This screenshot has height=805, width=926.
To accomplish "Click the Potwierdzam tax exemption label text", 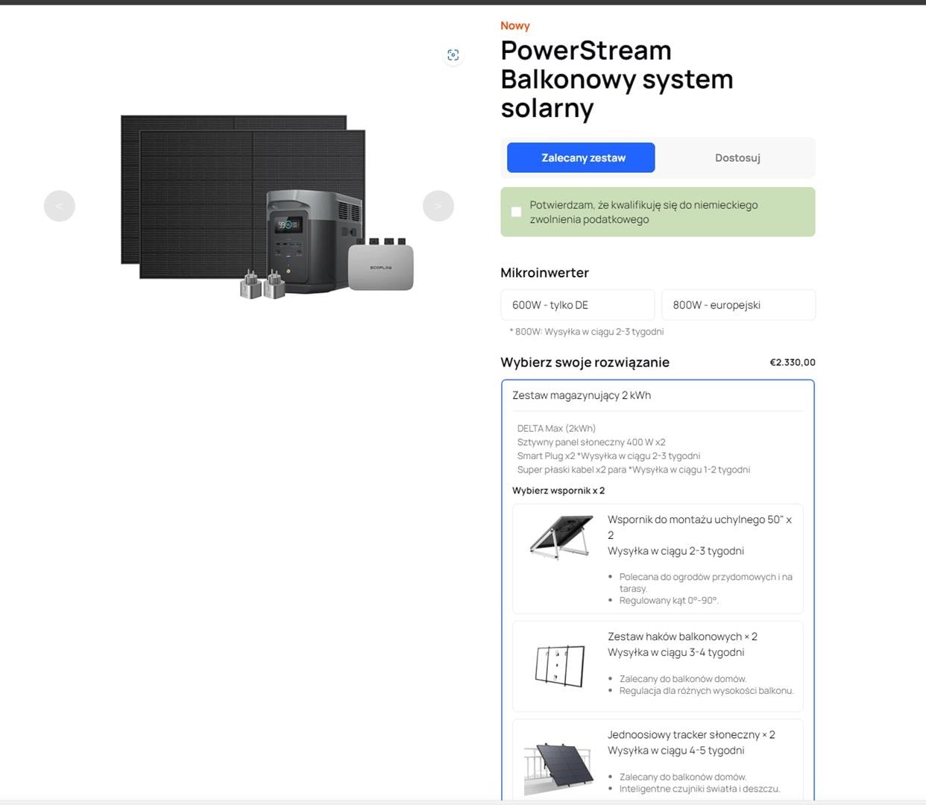I will 643,212.
